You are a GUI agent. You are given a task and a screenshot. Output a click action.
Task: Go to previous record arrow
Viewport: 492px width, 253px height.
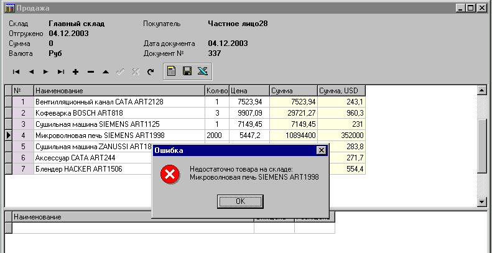31,71
